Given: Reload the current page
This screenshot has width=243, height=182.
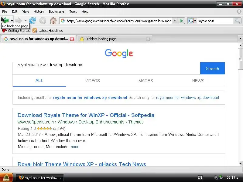Looking at the screenshot, I should coord(33,21).
